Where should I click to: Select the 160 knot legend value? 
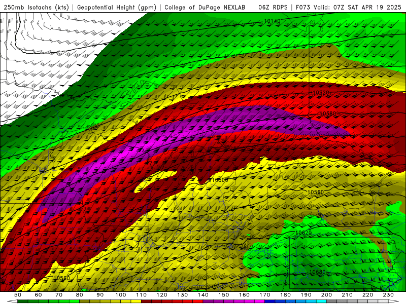pos(244,295)
